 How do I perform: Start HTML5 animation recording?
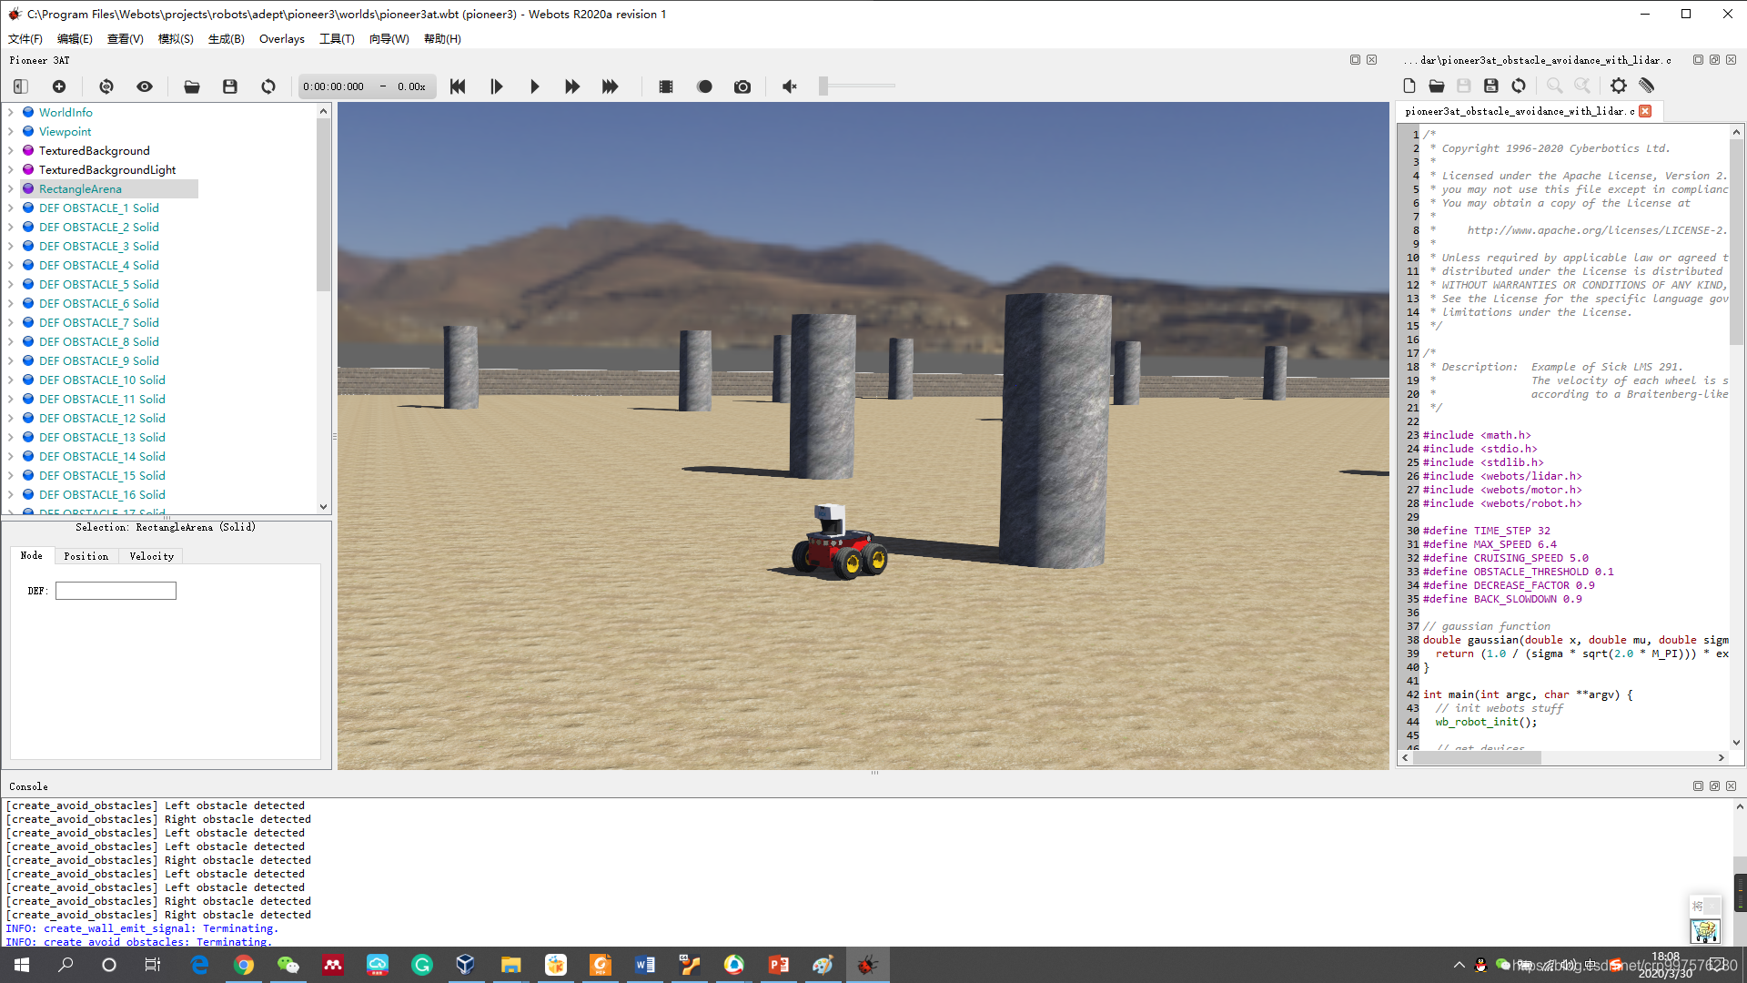click(704, 86)
